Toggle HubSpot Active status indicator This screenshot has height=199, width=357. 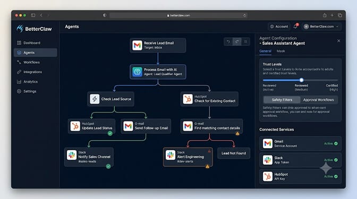coord(331,177)
